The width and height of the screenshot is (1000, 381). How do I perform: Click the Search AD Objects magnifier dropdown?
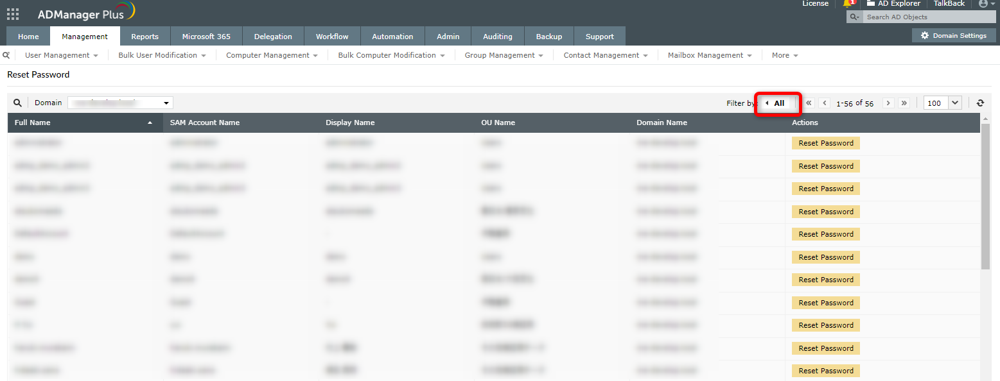(854, 17)
